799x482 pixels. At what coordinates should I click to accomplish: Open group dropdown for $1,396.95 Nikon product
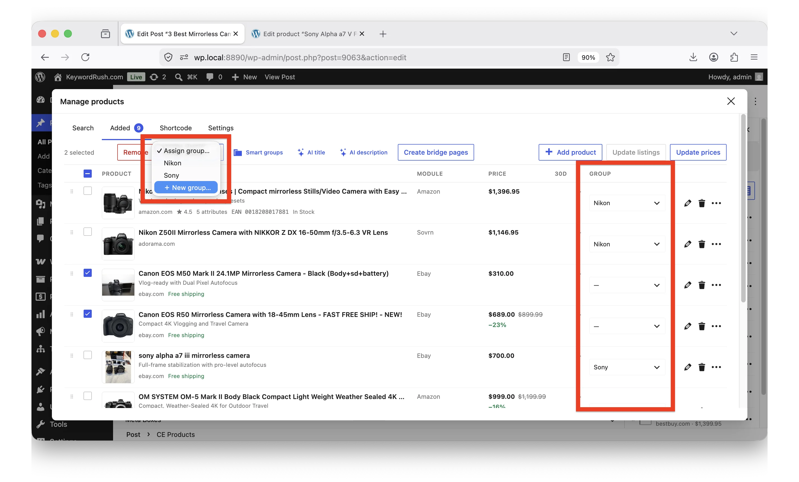click(x=627, y=203)
